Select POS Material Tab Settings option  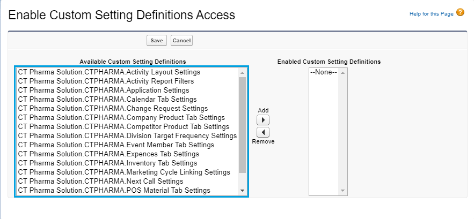(x=114, y=190)
